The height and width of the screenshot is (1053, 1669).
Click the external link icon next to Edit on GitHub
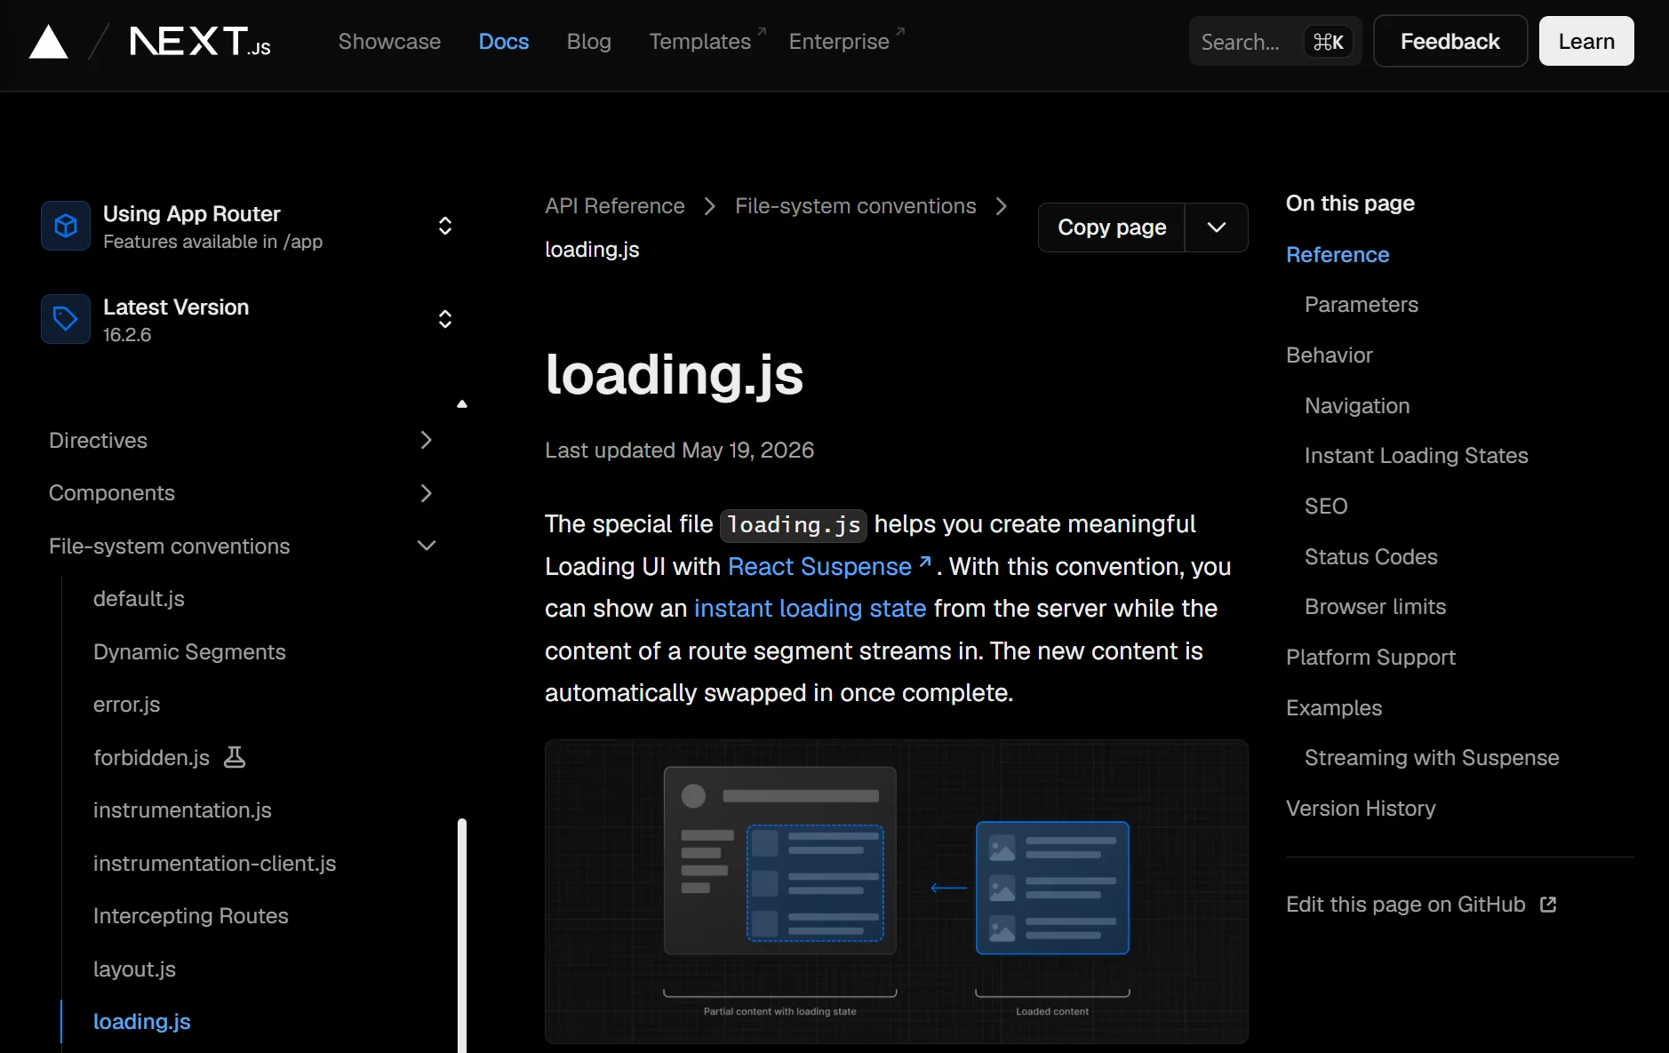(x=1548, y=905)
